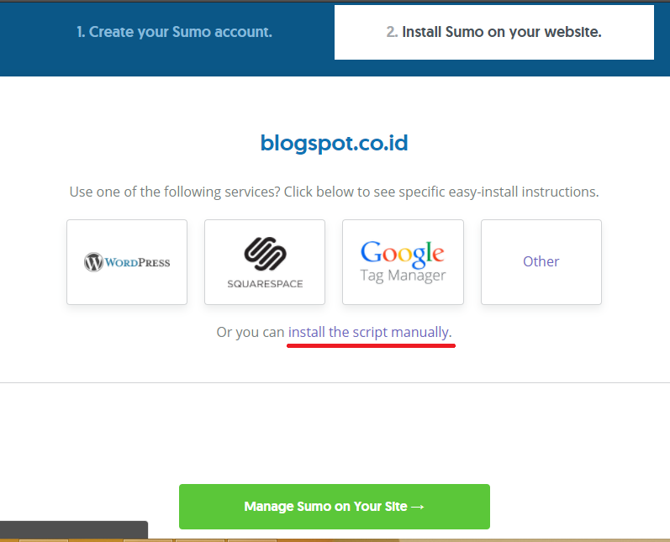Click the blogspot.co.id site heading
The image size is (670, 542).
click(334, 143)
